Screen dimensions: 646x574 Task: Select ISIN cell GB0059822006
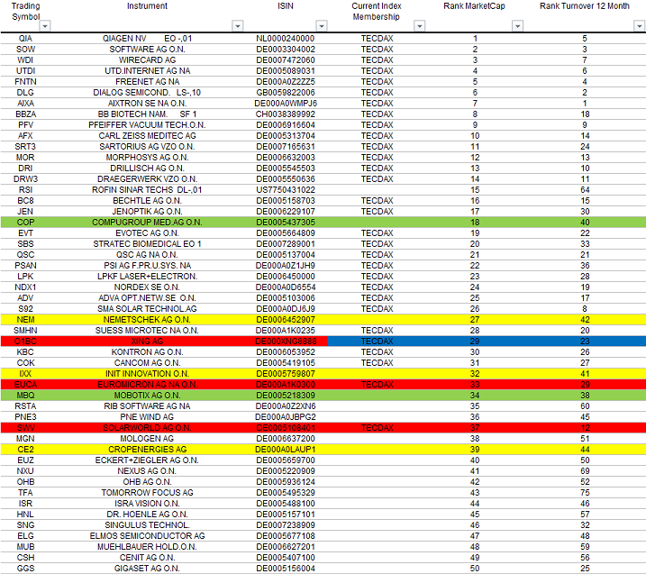286,93
